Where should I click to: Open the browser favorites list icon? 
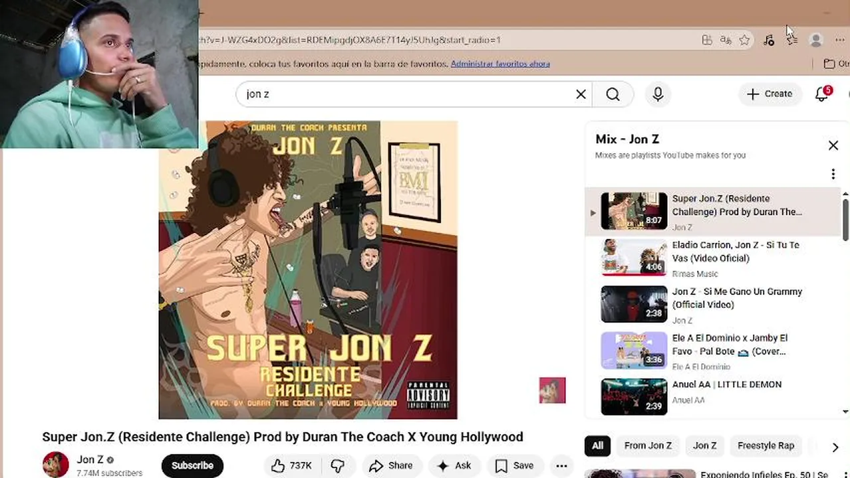pos(792,40)
